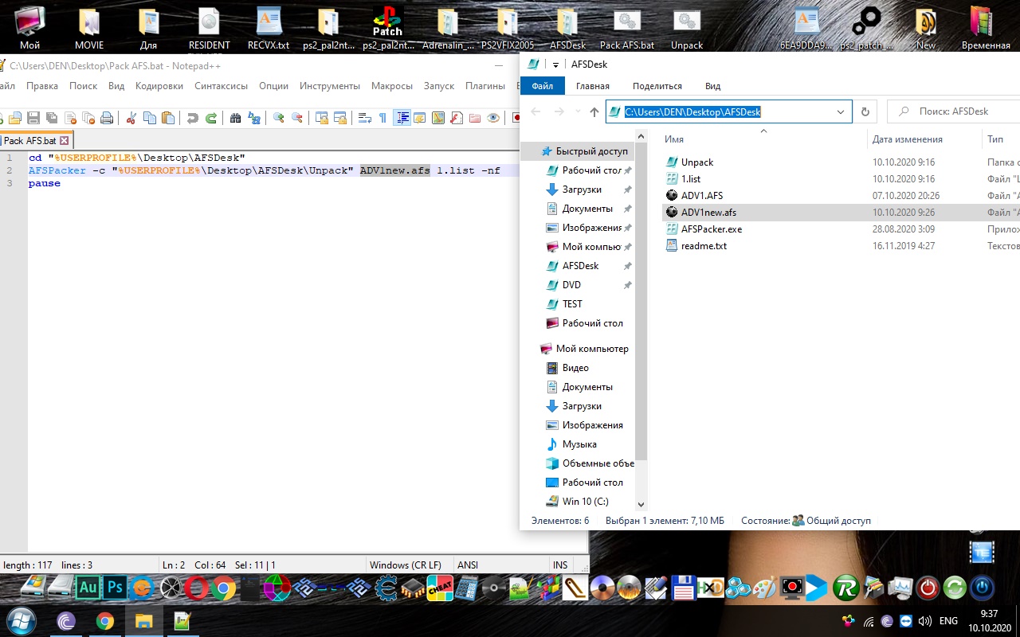The height and width of the screenshot is (637, 1020).
Task: Open the Файл tab in Explorer
Action: [543, 86]
